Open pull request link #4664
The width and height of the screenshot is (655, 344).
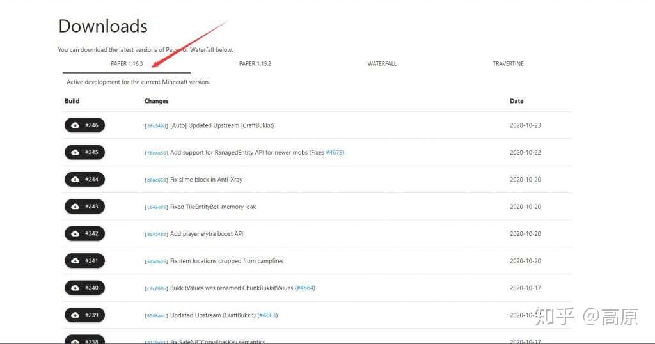[305, 288]
